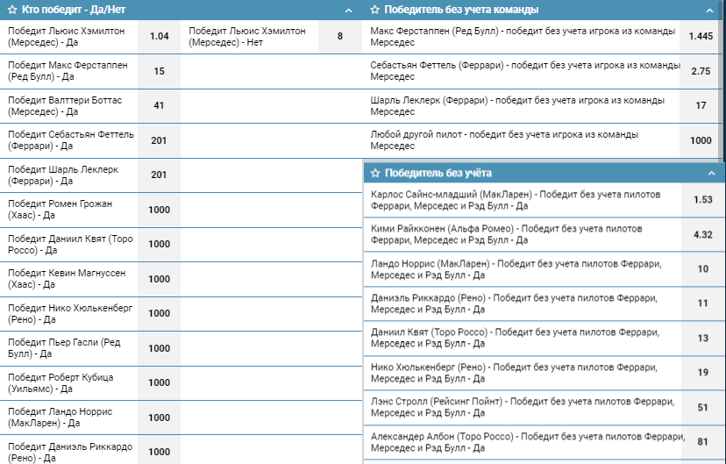Click 'Победит Макс Ферстаппен (Ред Булл) - Да' label
726x464 pixels.
68,71
